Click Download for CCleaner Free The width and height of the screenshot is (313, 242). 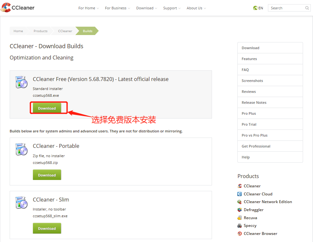tap(47, 108)
